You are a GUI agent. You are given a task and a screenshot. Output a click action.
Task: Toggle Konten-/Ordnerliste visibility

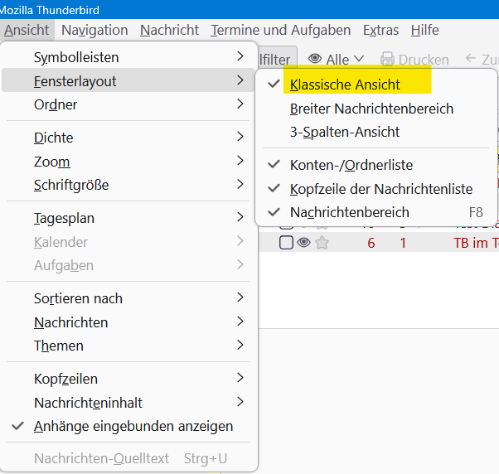click(x=351, y=165)
